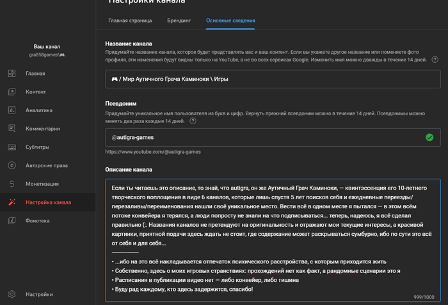Screen dimensions: 448x305
Task: Click the @autigra-games handle input field
Action: (x=262, y=137)
